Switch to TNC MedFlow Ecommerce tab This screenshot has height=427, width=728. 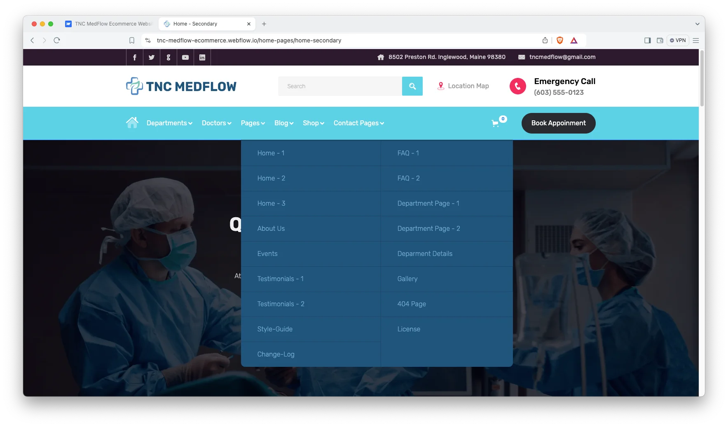click(110, 24)
